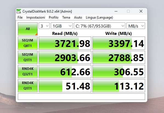Screen dimensions: 164x113
Task: Click the Read (MB/s) column header
Action: 65,34
